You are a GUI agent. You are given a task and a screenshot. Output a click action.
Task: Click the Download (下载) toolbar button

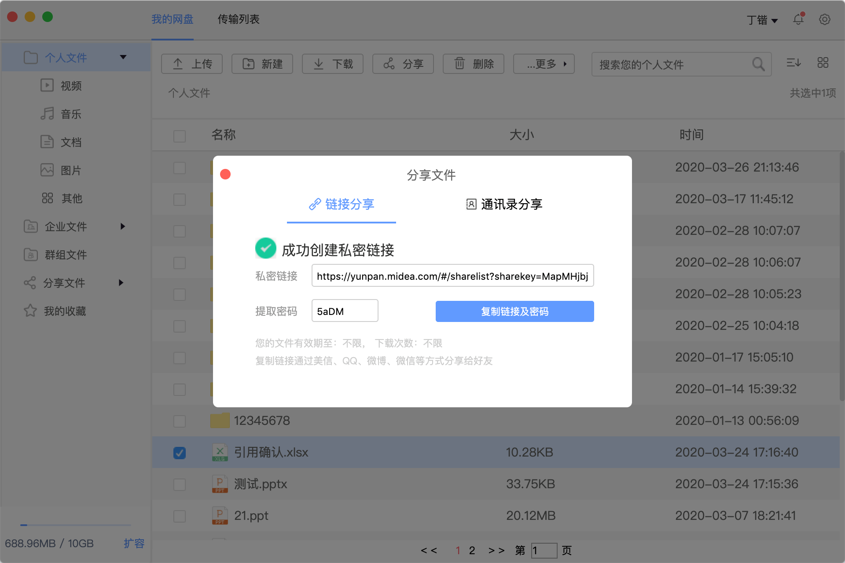333,64
